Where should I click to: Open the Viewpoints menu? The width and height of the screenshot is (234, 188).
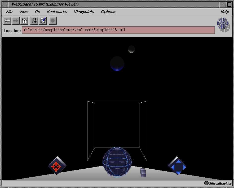pos(84,12)
